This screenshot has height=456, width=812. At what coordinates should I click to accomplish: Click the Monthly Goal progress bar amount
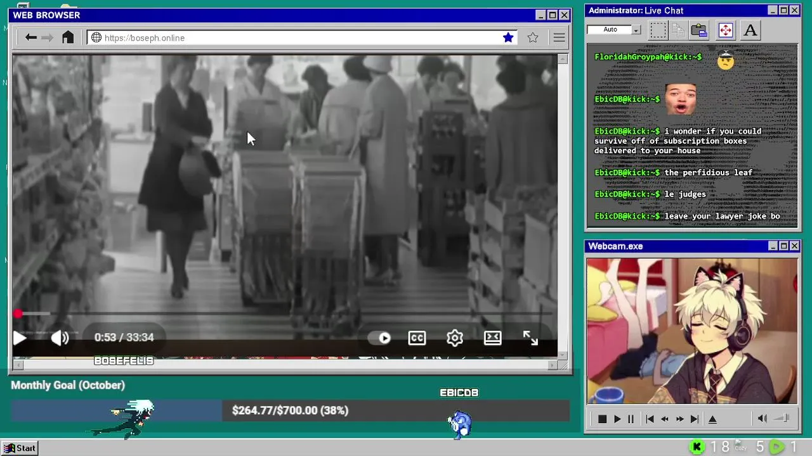tap(290, 410)
